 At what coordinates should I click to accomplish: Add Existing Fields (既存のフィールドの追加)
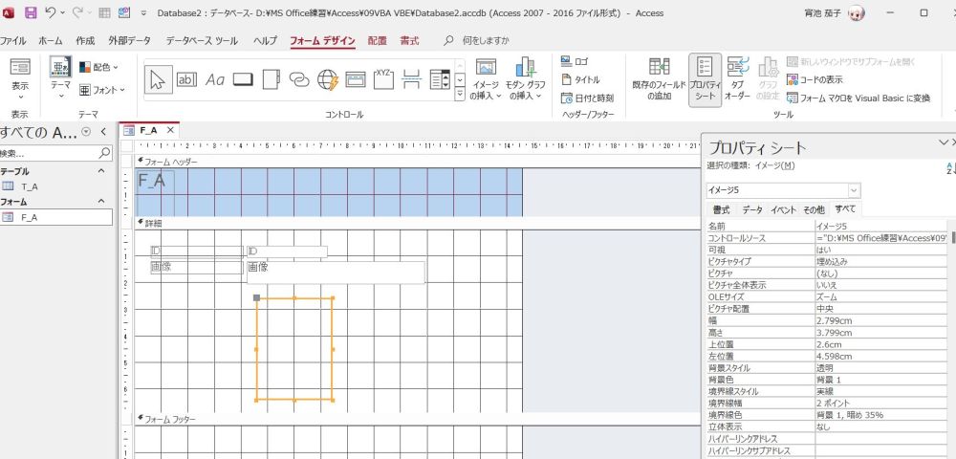[658, 78]
